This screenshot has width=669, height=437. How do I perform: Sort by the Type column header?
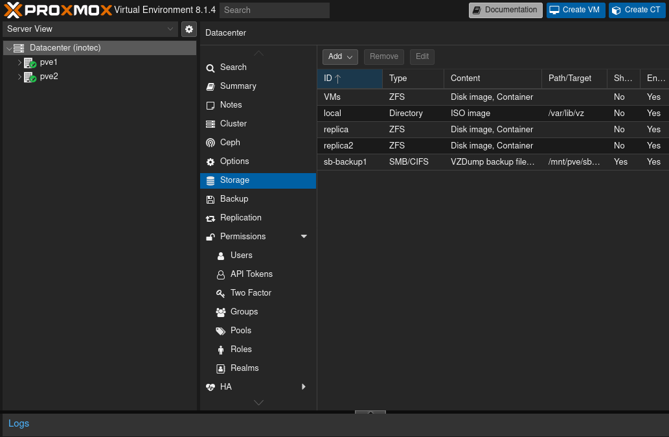[413, 78]
